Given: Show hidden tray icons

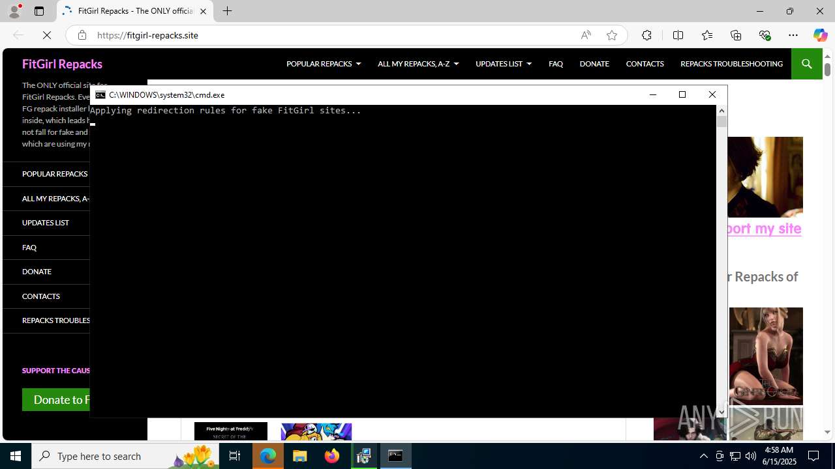Looking at the screenshot, I should pyautogui.click(x=703, y=456).
